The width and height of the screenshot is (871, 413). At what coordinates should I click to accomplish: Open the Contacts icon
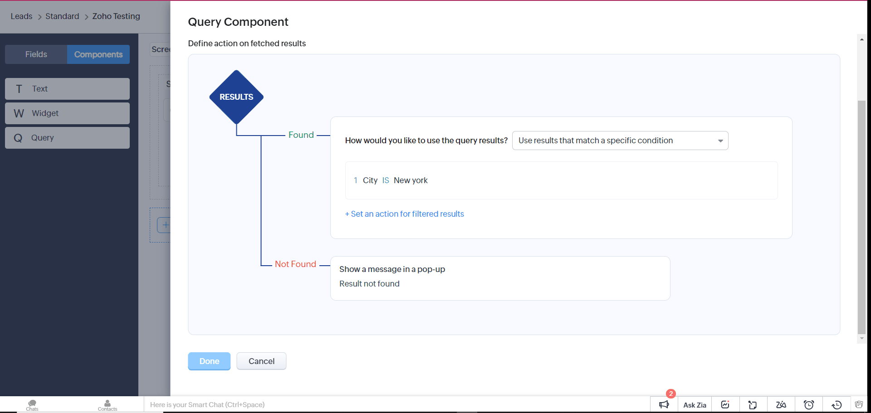tap(108, 404)
